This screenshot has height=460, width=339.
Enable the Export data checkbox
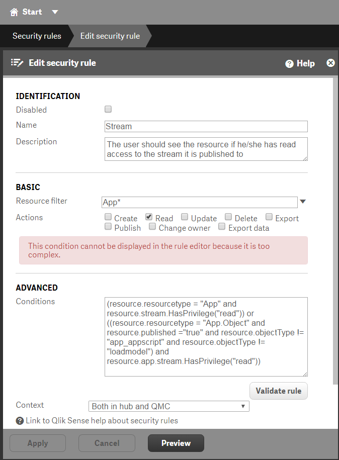222,226
